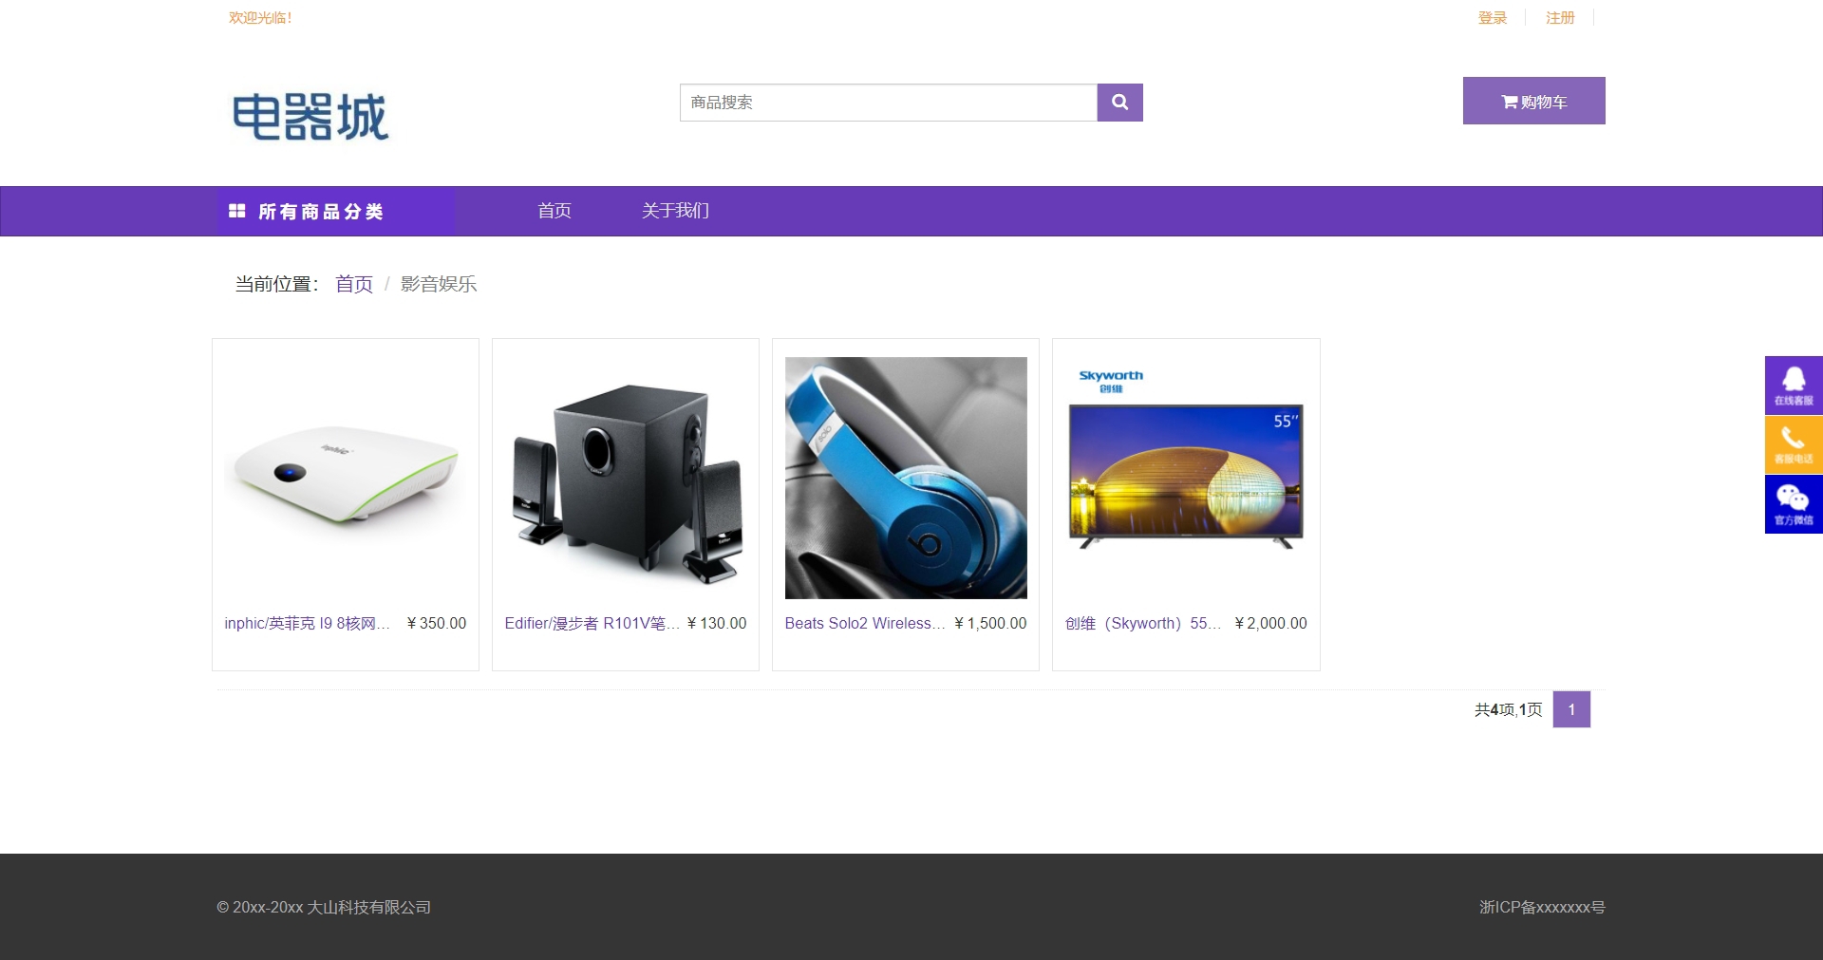Image resolution: width=1823 pixels, height=960 pixels.
Task: Click the 客服电话 phone icon
Action: 1794,444
